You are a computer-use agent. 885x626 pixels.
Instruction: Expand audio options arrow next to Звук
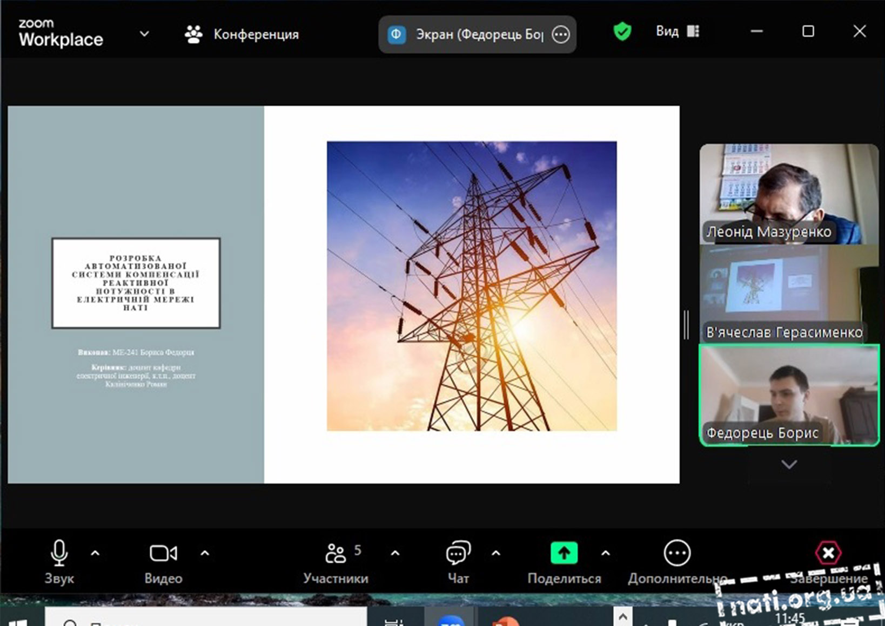coord(95,553)
